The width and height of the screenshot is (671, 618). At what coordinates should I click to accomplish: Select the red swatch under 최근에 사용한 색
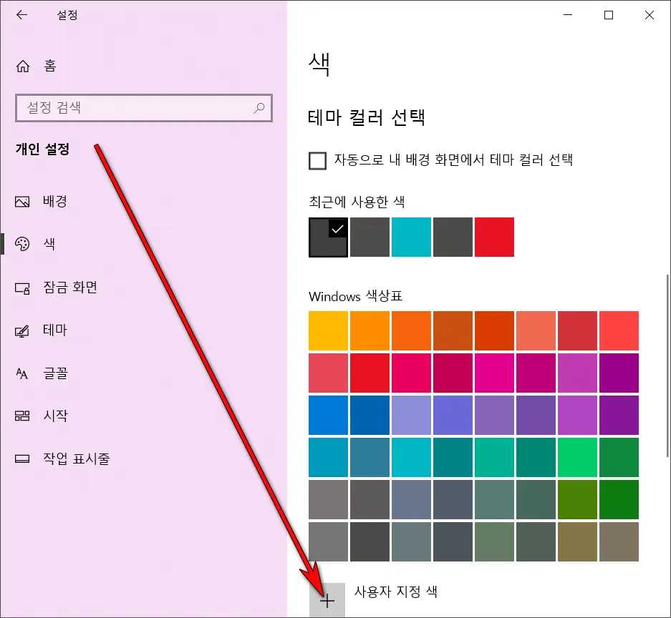(x=494, y=237)
